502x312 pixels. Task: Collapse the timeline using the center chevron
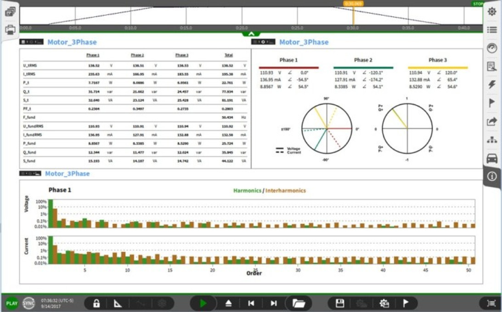(x=251, y=34)
